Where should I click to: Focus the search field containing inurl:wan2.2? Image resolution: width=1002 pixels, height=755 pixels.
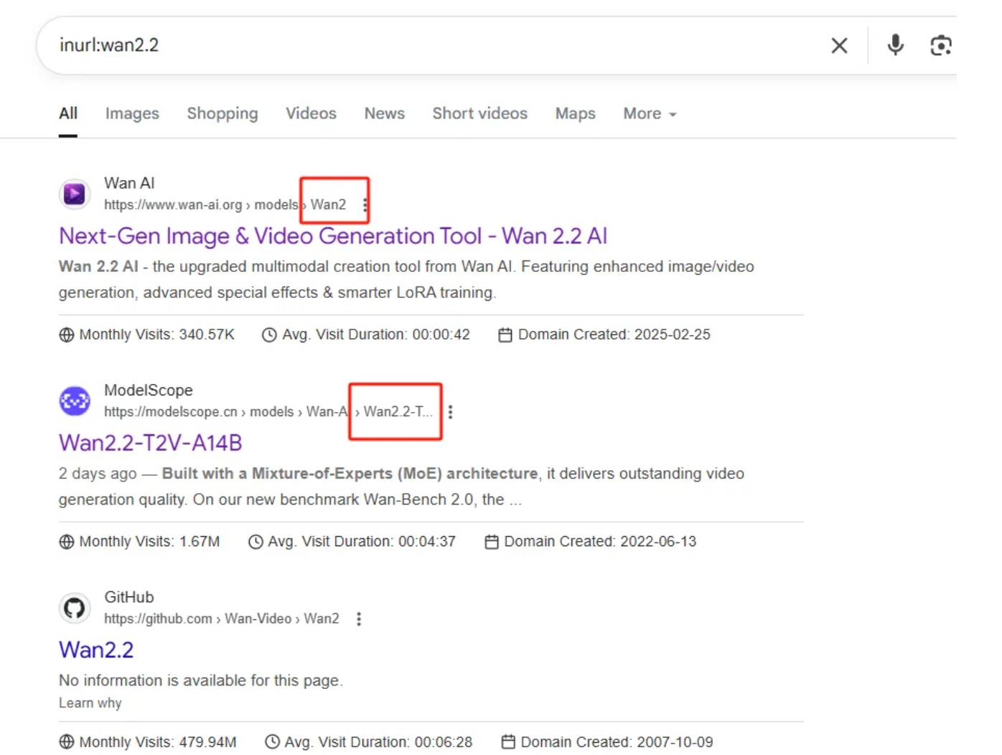[438, 46]
